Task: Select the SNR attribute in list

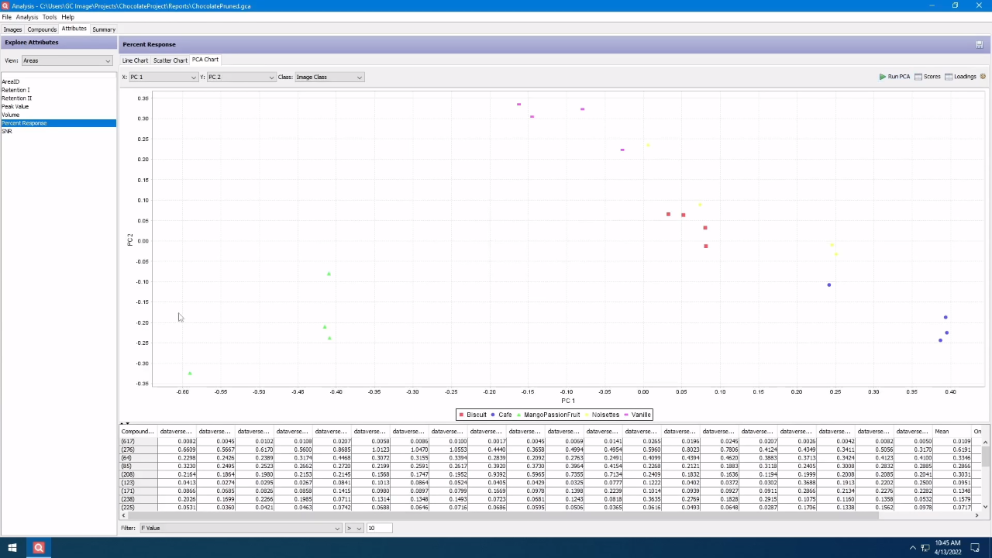Action: (x=7, y=131)
